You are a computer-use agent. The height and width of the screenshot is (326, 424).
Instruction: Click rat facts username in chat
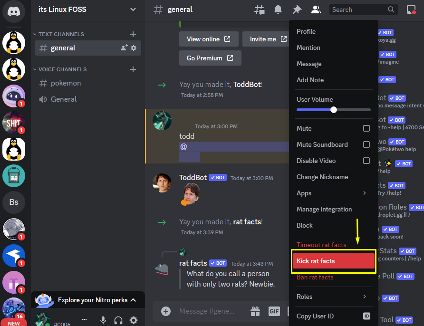tap(193, 263)
